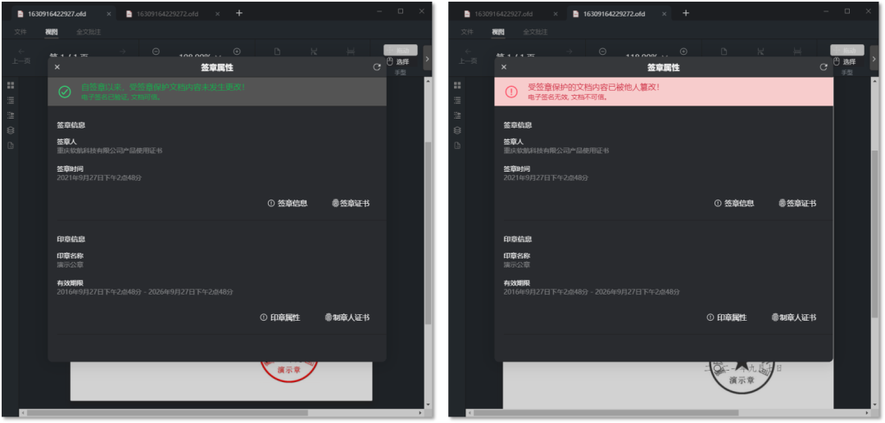Open 印章属性 in right window dialog

point(726,317)
